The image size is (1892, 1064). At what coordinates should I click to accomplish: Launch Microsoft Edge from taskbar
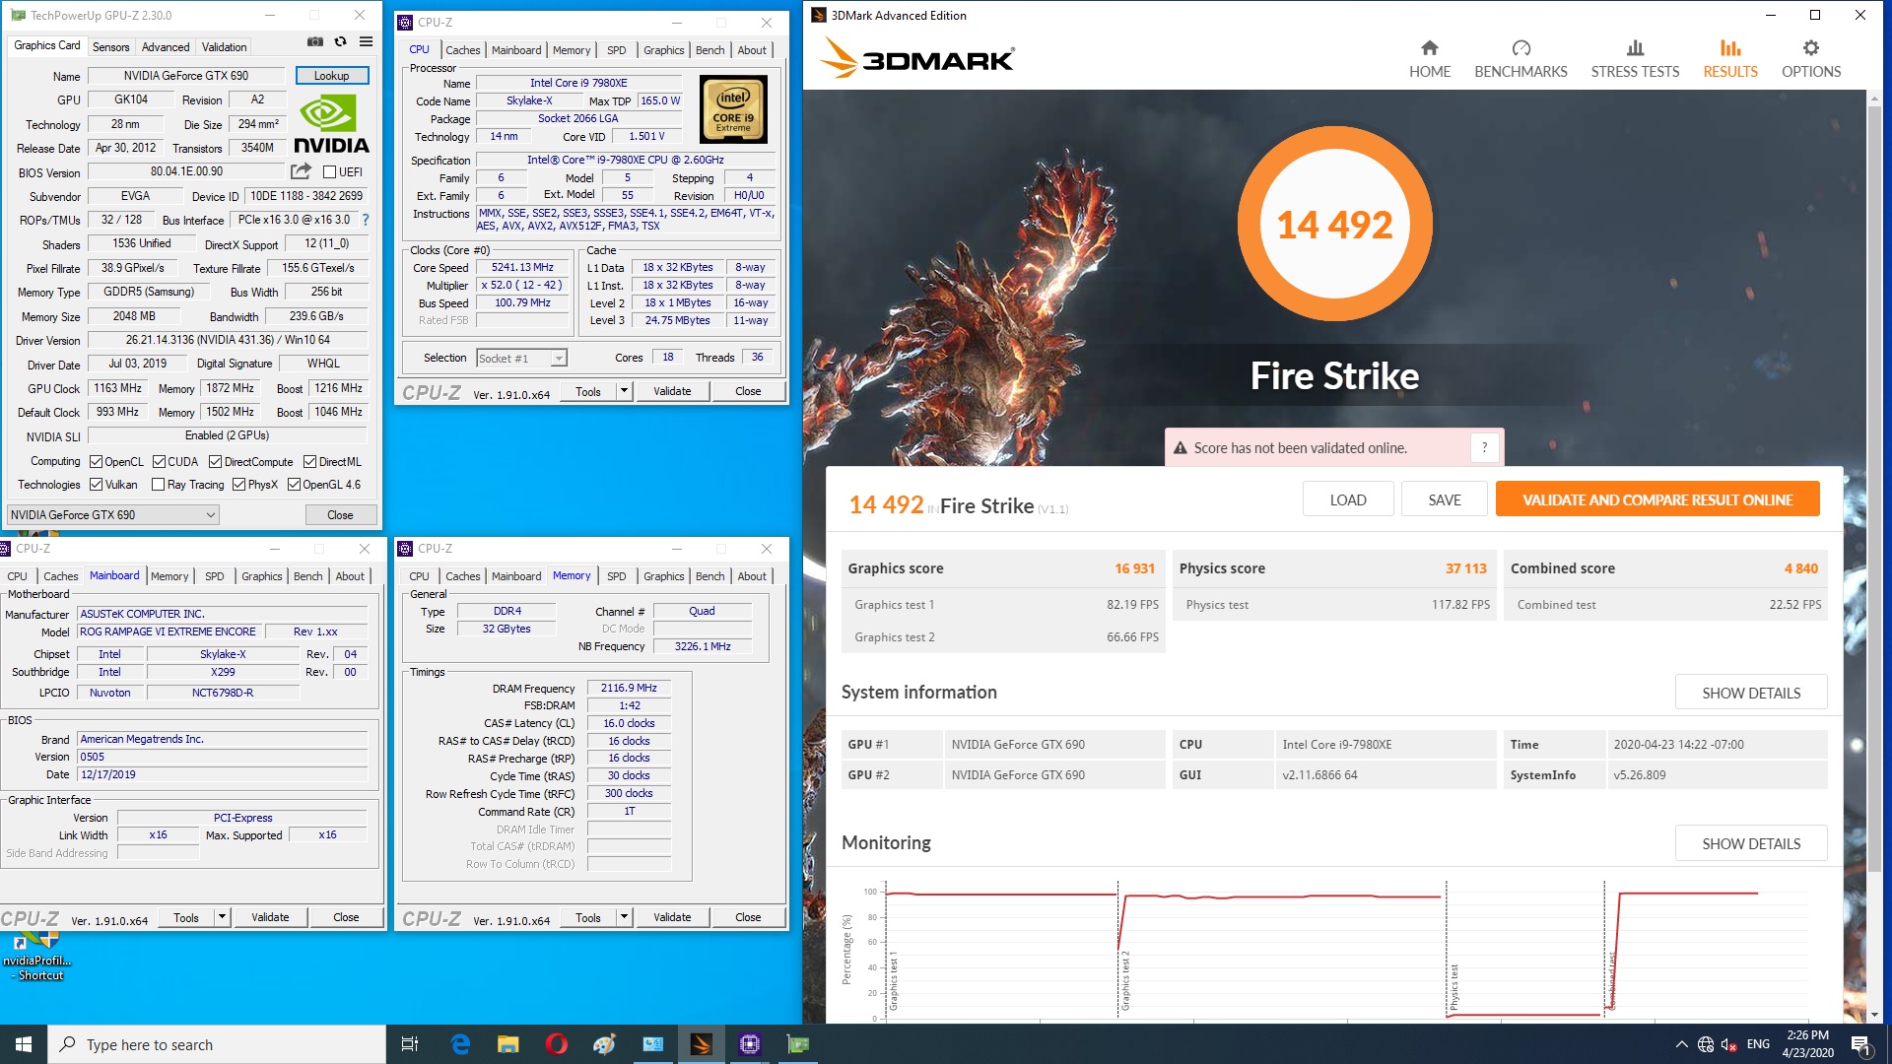[460, 1044]
